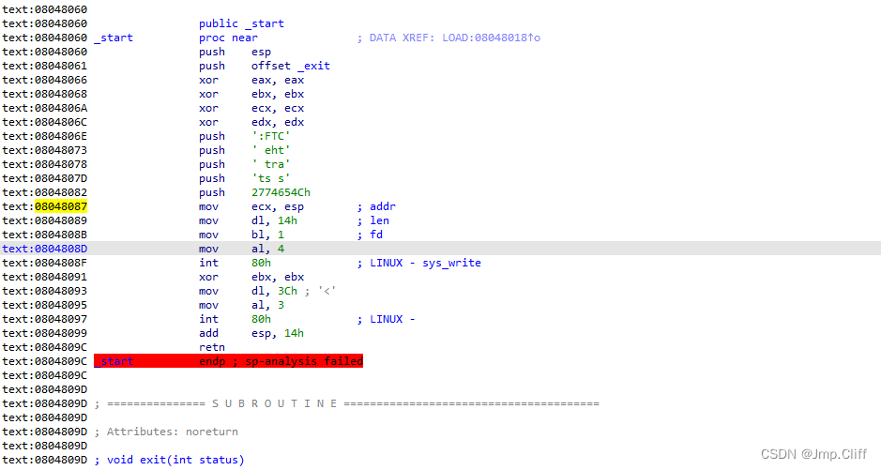Click the 3Ch operand of mov dl

[287, 291]
